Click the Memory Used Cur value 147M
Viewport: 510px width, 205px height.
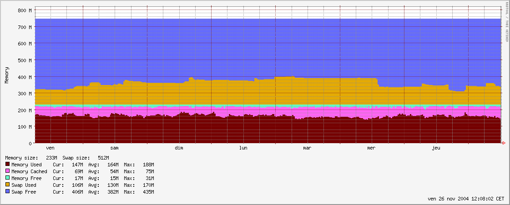coord(77,165)
